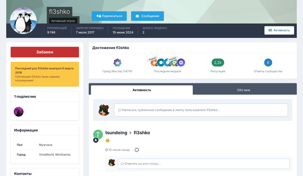This screenshot has height=176, width=303.
Task: Click the green rare medal with plus
Action: pos(174,62)
